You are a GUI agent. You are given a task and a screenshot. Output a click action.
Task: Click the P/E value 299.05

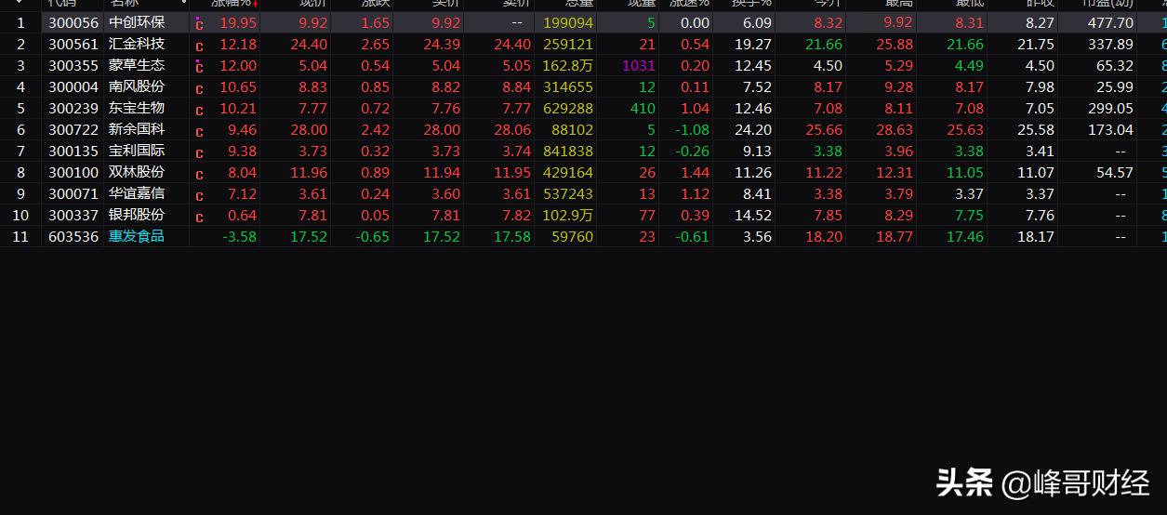click(x=1110, y=108)
